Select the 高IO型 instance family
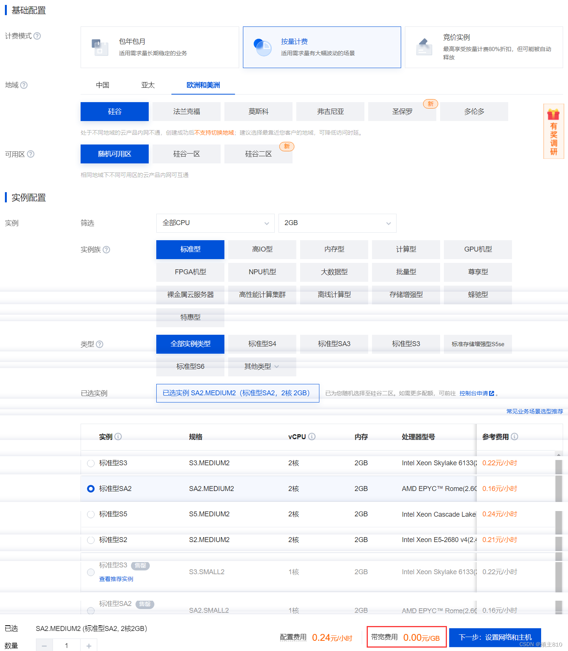568x651 pixels. tap(262, 250)
